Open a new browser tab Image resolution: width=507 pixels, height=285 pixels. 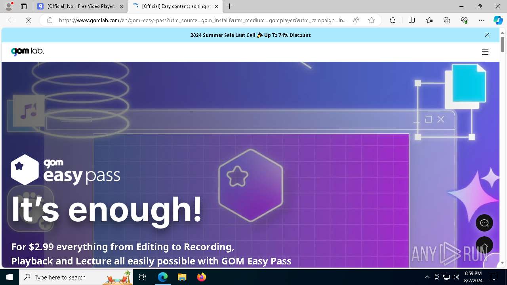coord(229,6)
